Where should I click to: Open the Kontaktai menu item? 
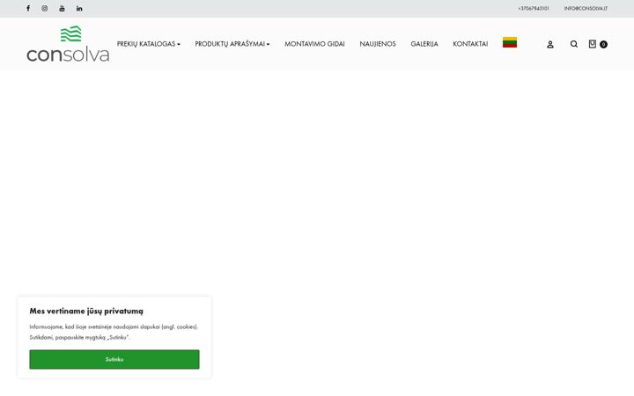coord(470,44)
